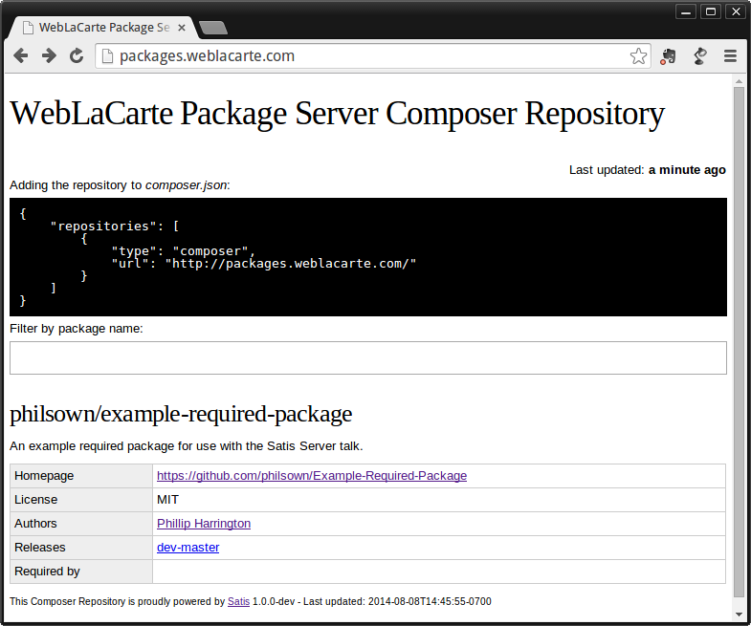Click the philsown/example-required-package heading
This screenshot has height=626, width=751.
(181, 414)
